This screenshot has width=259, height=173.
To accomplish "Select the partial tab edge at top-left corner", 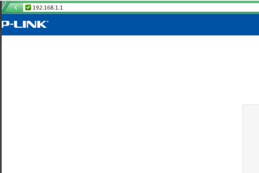I will click(x=3, y=5).
